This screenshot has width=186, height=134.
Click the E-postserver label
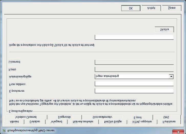17,91
